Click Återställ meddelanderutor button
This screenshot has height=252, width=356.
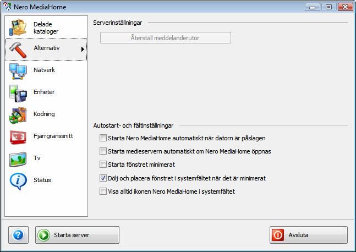(x=166, y=37)
